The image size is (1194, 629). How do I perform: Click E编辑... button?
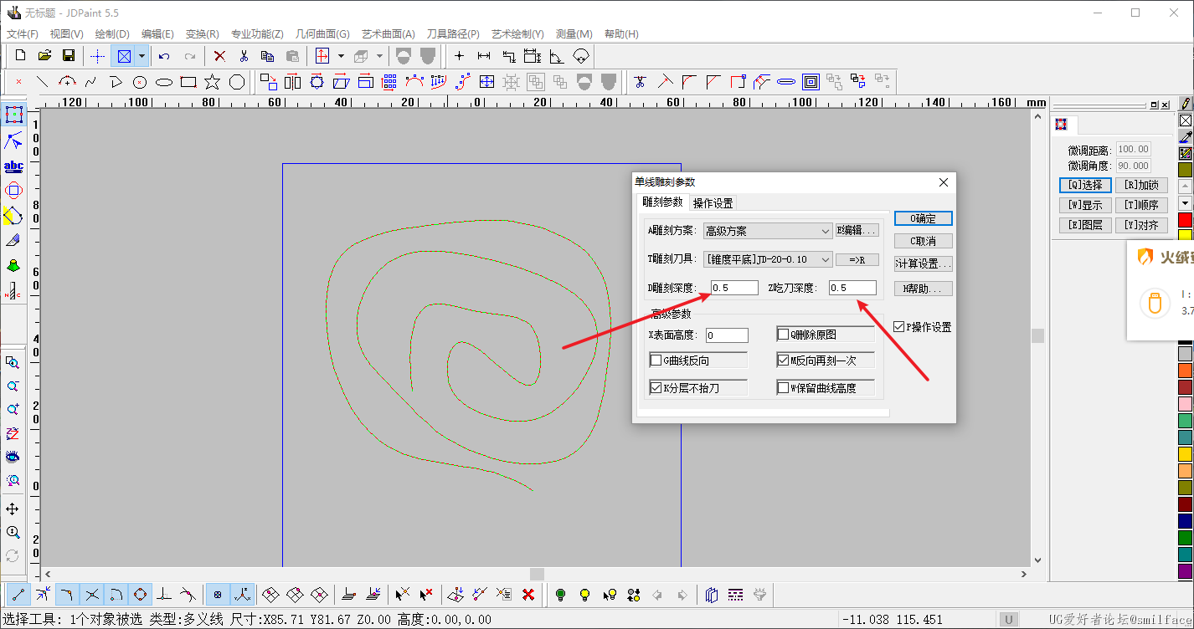click(x=857, y=231)
